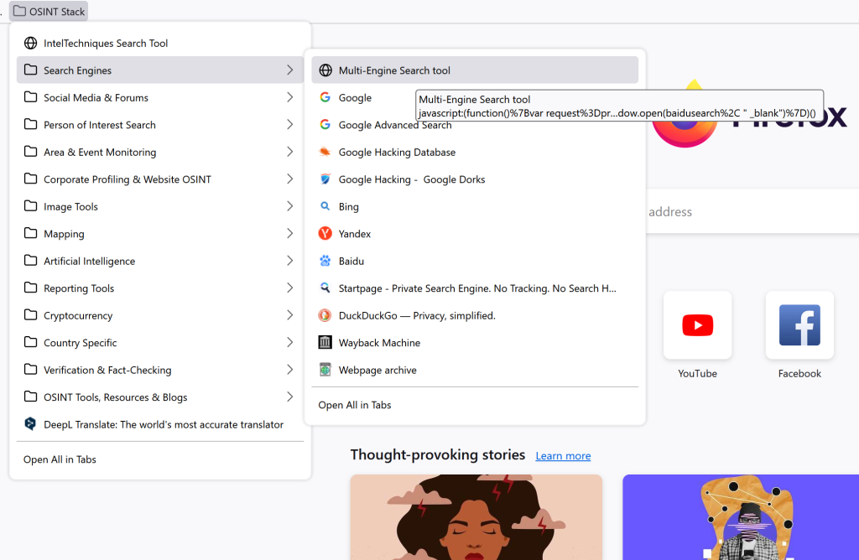Click the red Yandex icon
Image resolution: width=859 pixels, height=560 pixels.
click(x=325, y=234)
